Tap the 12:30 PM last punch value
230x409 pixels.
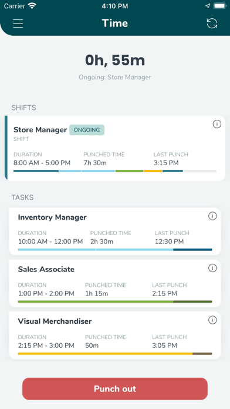(170, 242)
